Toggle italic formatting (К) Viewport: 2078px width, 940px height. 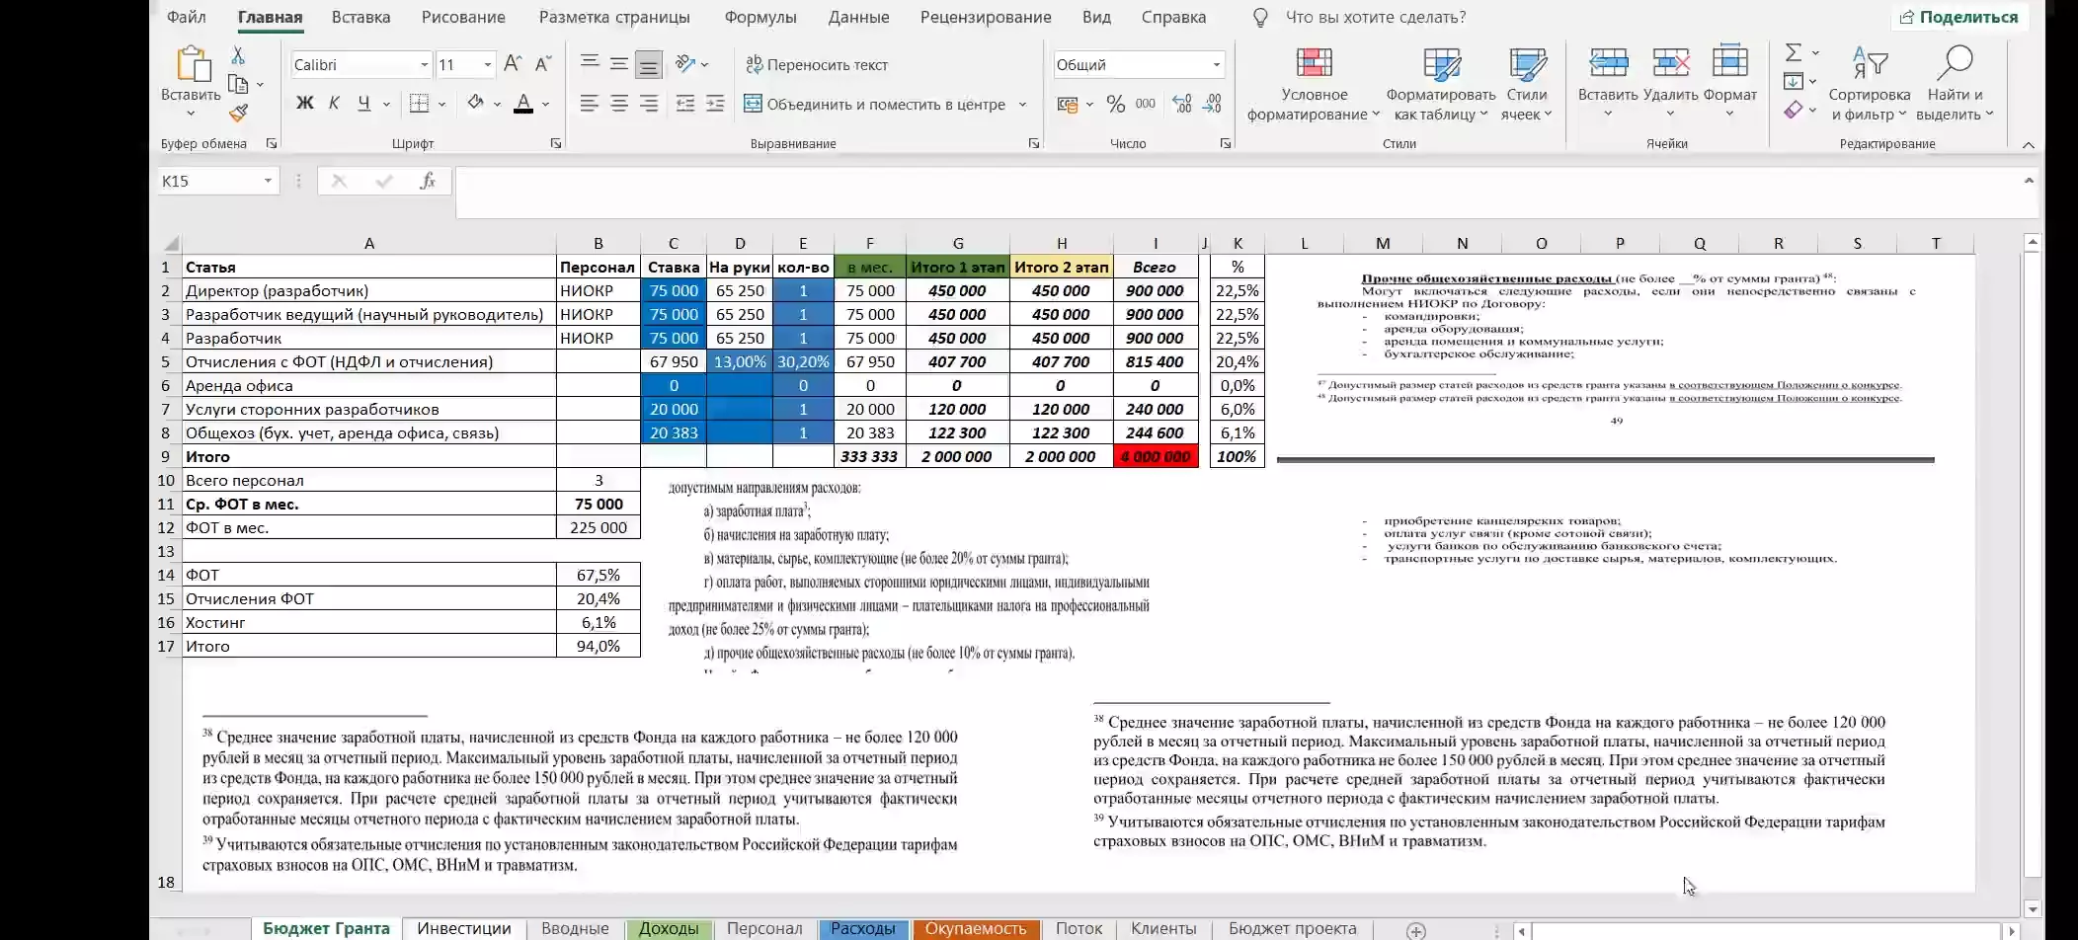[x=334, y=104]
